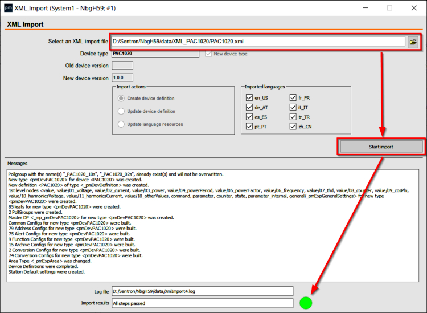Toggle the it_IT language checkbox
This screenshot has width=427, height=313.
point(293,107)
